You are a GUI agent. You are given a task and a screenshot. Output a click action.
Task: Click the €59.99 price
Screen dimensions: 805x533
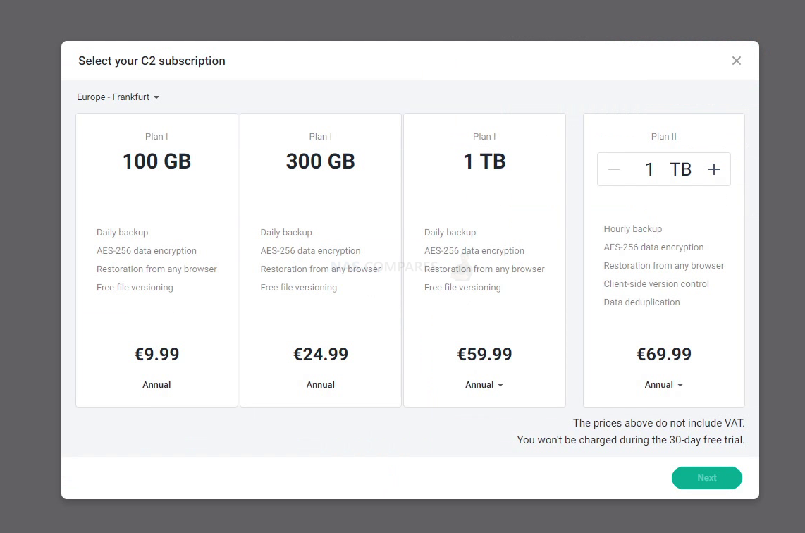click(485, 354)
